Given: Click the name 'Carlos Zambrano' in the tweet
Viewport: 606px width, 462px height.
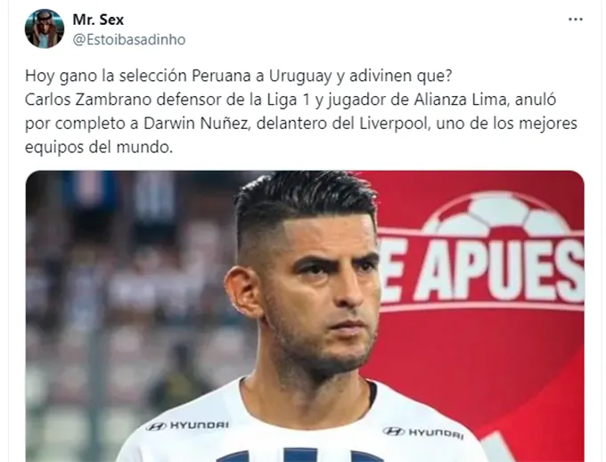Looking at the screenshot, I should coord(88,100).
